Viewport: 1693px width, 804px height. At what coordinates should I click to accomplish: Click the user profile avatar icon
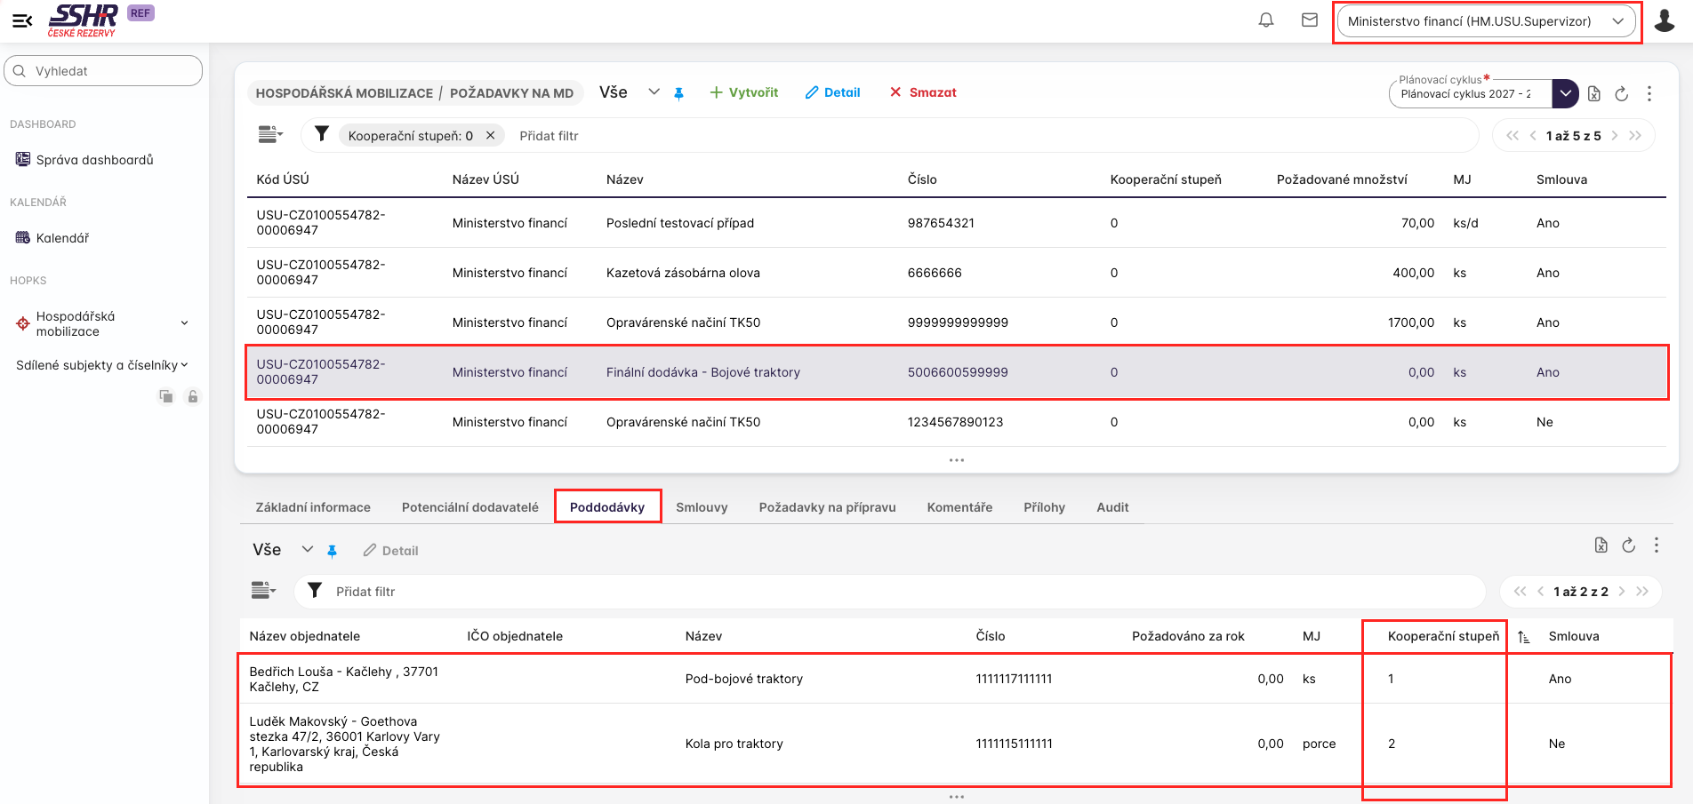1664,20
